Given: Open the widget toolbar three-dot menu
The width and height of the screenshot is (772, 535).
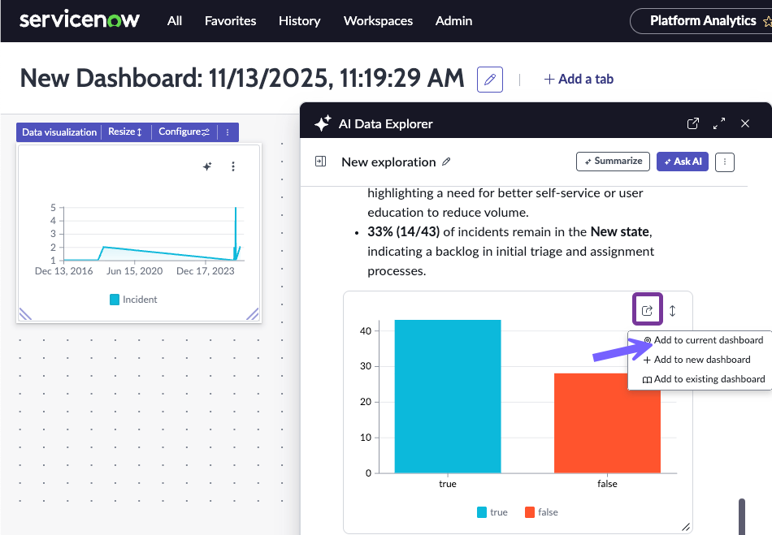Looking at the screenshot, I should pyautogui.click(x=228, y=132).
